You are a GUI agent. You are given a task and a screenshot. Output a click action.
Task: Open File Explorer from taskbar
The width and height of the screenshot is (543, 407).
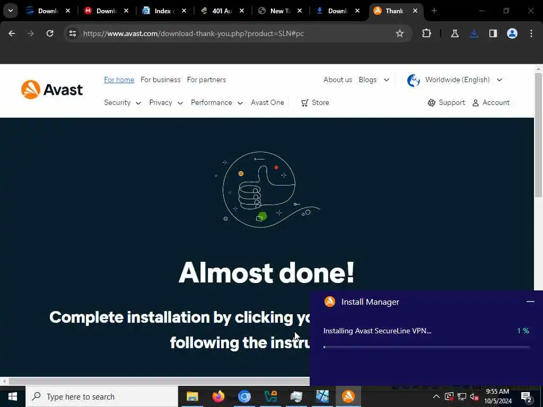(x=192, y=396)
